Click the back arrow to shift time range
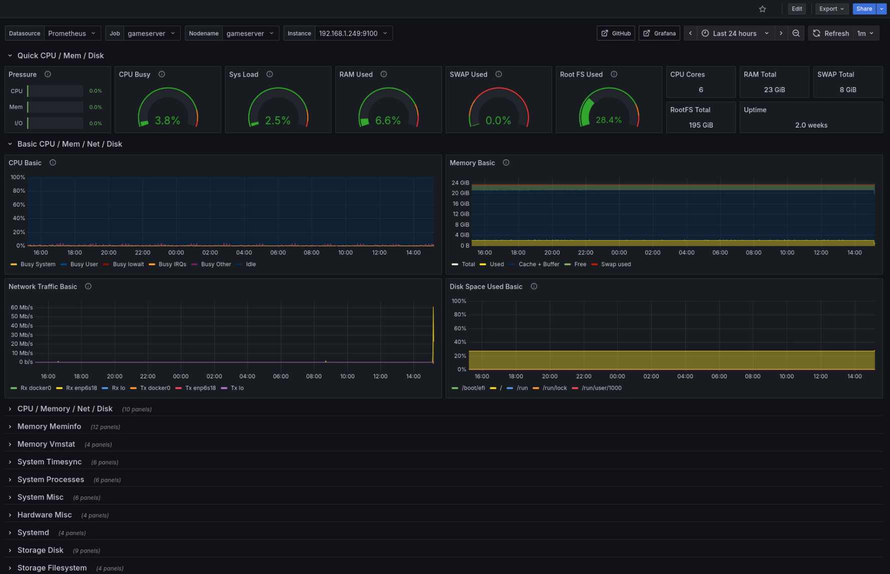This screenshot has height=574, width=890. tap(690, 33)
